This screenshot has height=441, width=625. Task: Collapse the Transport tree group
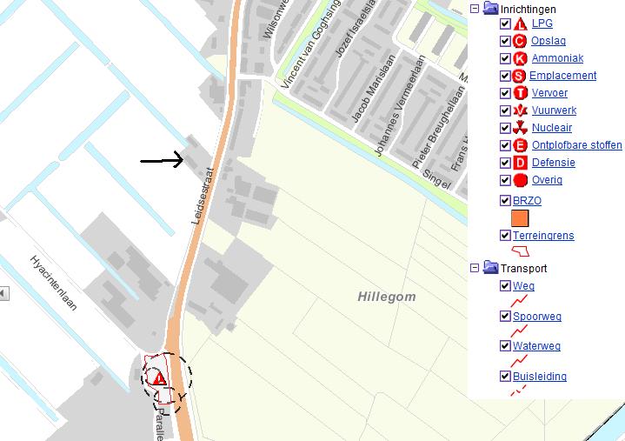point(475,268)
